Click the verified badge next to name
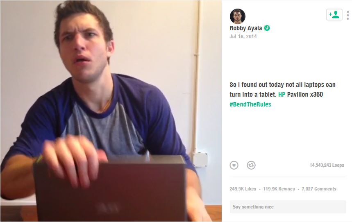Viewport: 352px width, 222px height. (x=267, y=28)
